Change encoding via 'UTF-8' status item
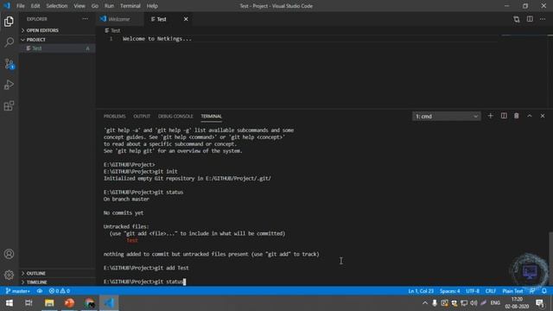The width and height of the screenshot is (553, 311). (473, 291)
